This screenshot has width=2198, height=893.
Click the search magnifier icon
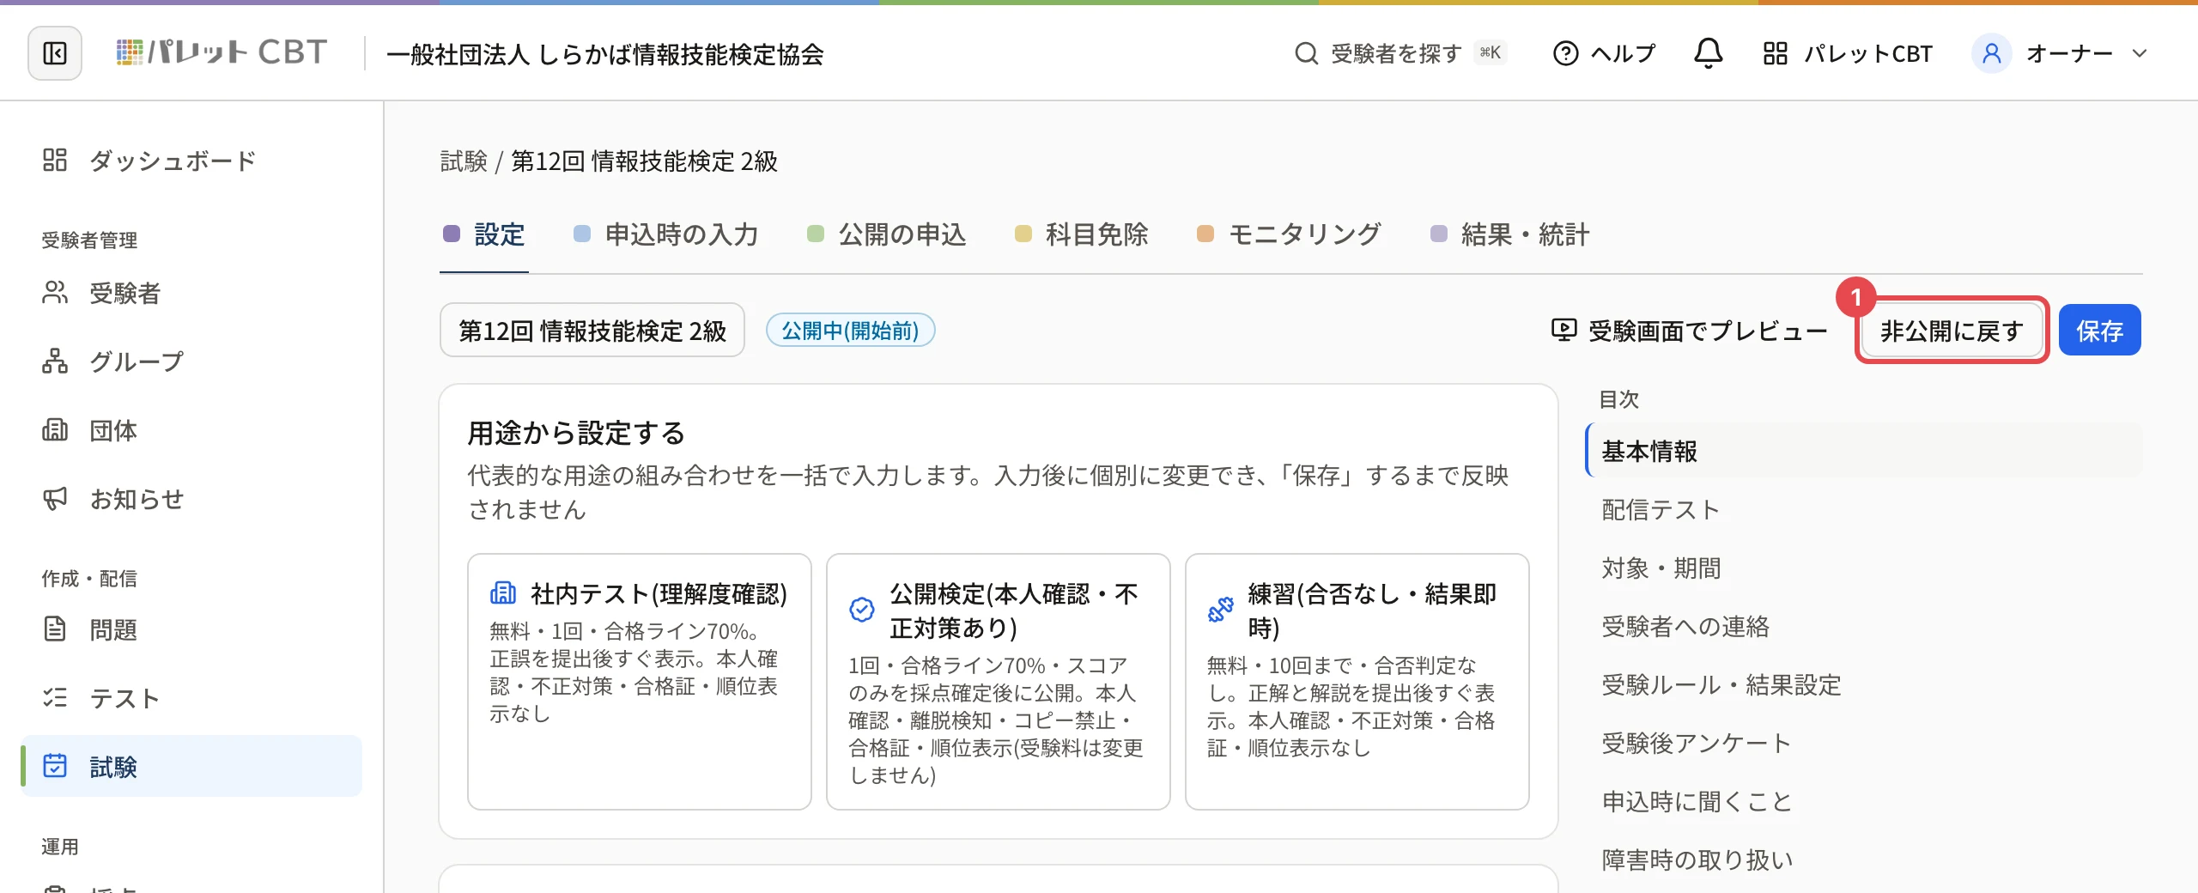pos(1306,53)
